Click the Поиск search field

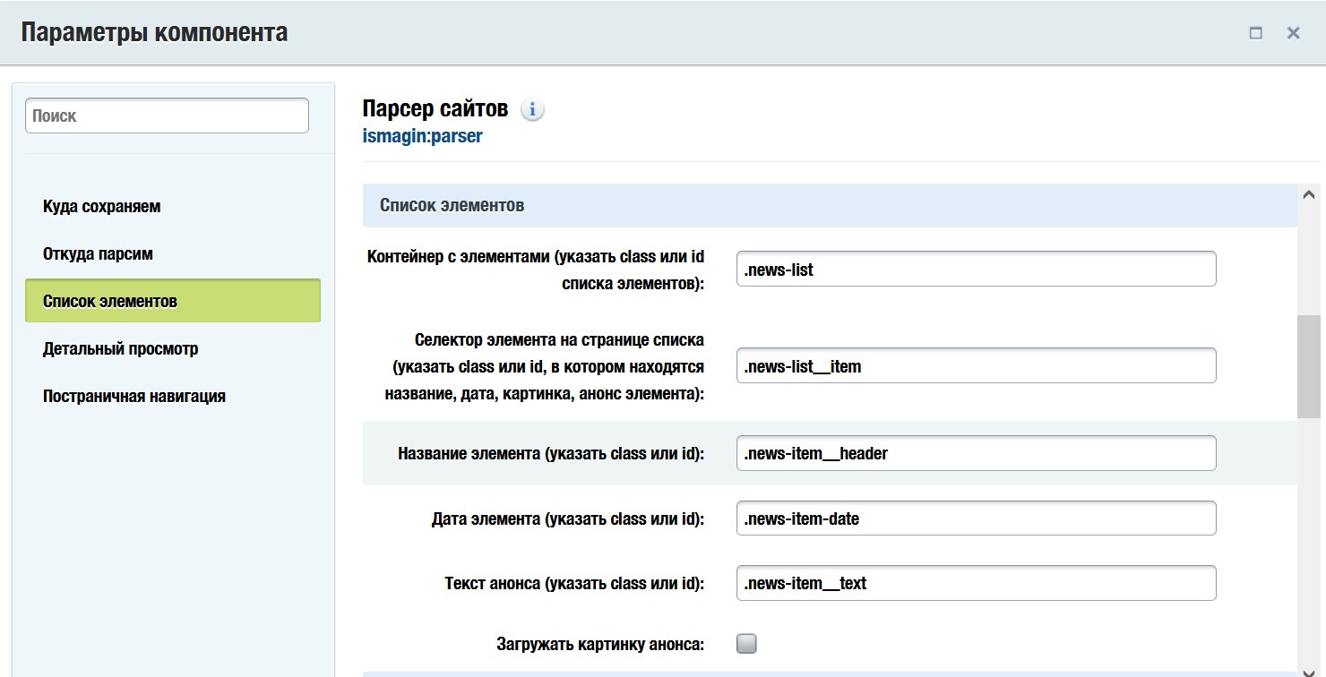tap(167, 116)
